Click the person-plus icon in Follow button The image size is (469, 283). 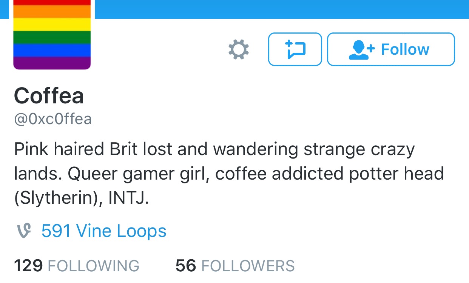click(x=361, y=50)
